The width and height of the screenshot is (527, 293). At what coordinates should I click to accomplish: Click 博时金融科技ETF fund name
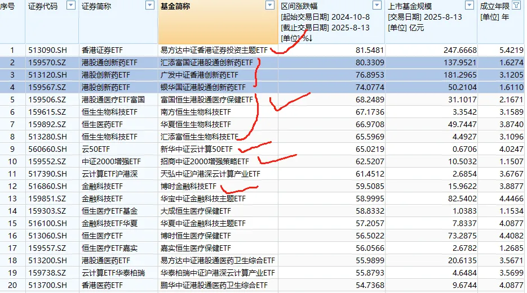pyautogui.click(x=188, y=186)
